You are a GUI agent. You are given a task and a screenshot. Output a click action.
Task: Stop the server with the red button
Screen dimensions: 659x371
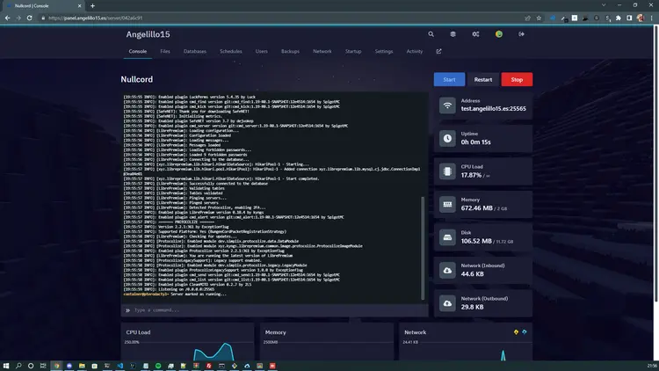pos(517,79)
